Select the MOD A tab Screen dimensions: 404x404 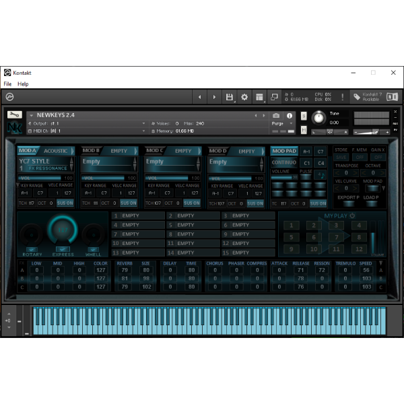(28, 151)
